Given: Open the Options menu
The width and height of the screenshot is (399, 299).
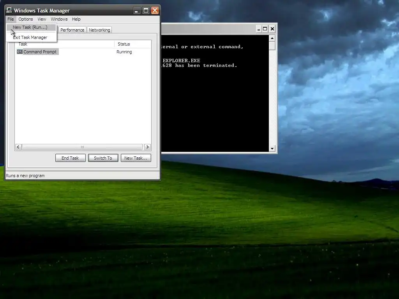Looking at the screenshot, I should (25, 19).
